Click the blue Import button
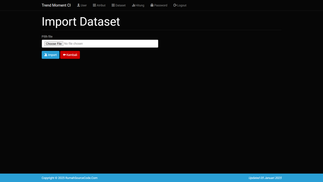The image size is (323, 182). pos(50,55)
